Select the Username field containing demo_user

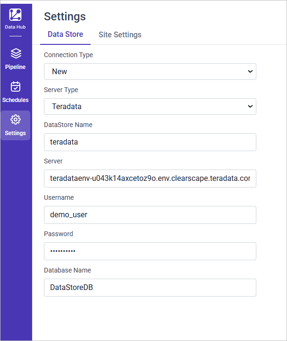[150, 215]
